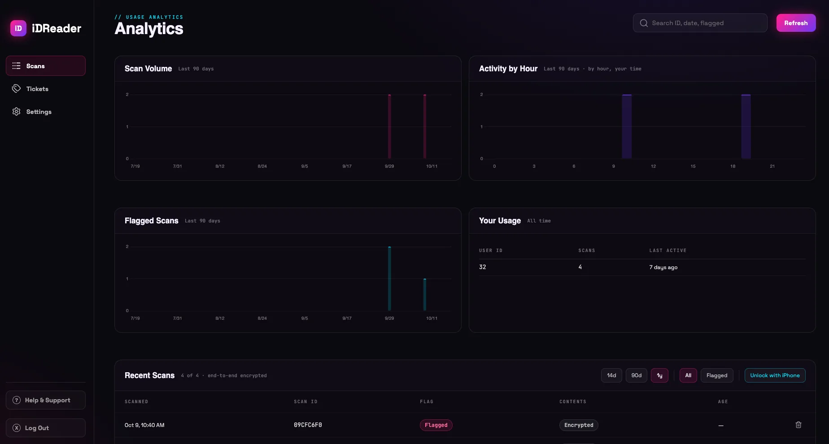
Task: Click the Analytics page title
Action: coord(149,29)
